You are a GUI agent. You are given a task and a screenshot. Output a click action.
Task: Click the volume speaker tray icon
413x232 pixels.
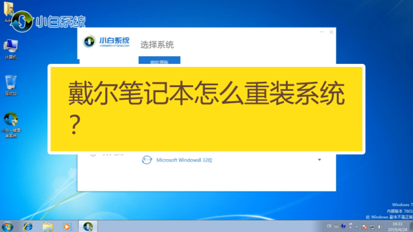point(380,227)
